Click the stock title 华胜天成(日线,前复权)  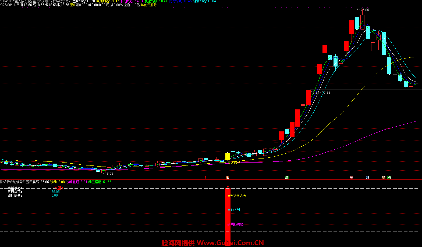point(27,1)
